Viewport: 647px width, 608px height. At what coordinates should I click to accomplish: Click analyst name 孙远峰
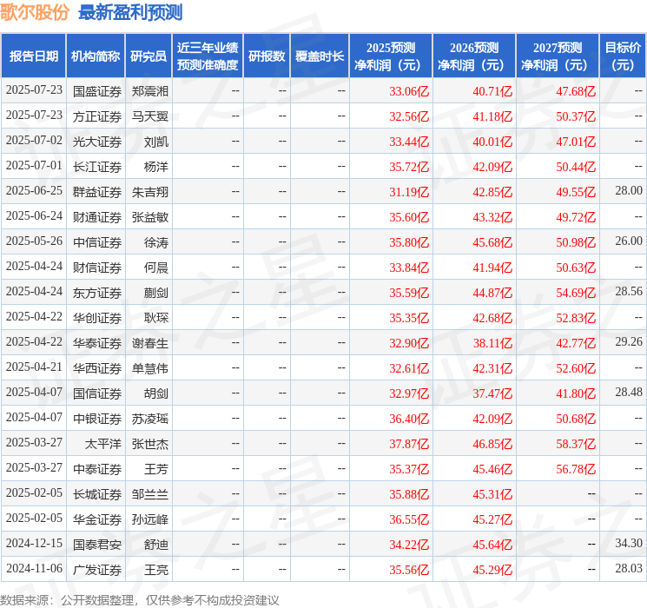149,519
